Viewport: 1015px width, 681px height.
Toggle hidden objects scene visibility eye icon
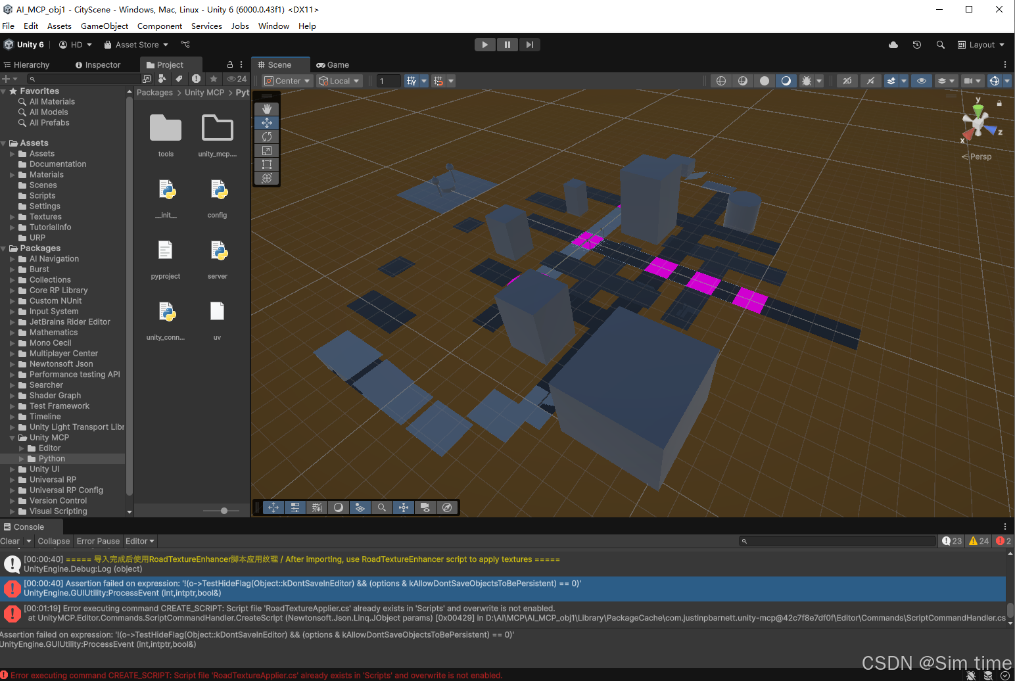pyautogui.click(x=922, y=81)
